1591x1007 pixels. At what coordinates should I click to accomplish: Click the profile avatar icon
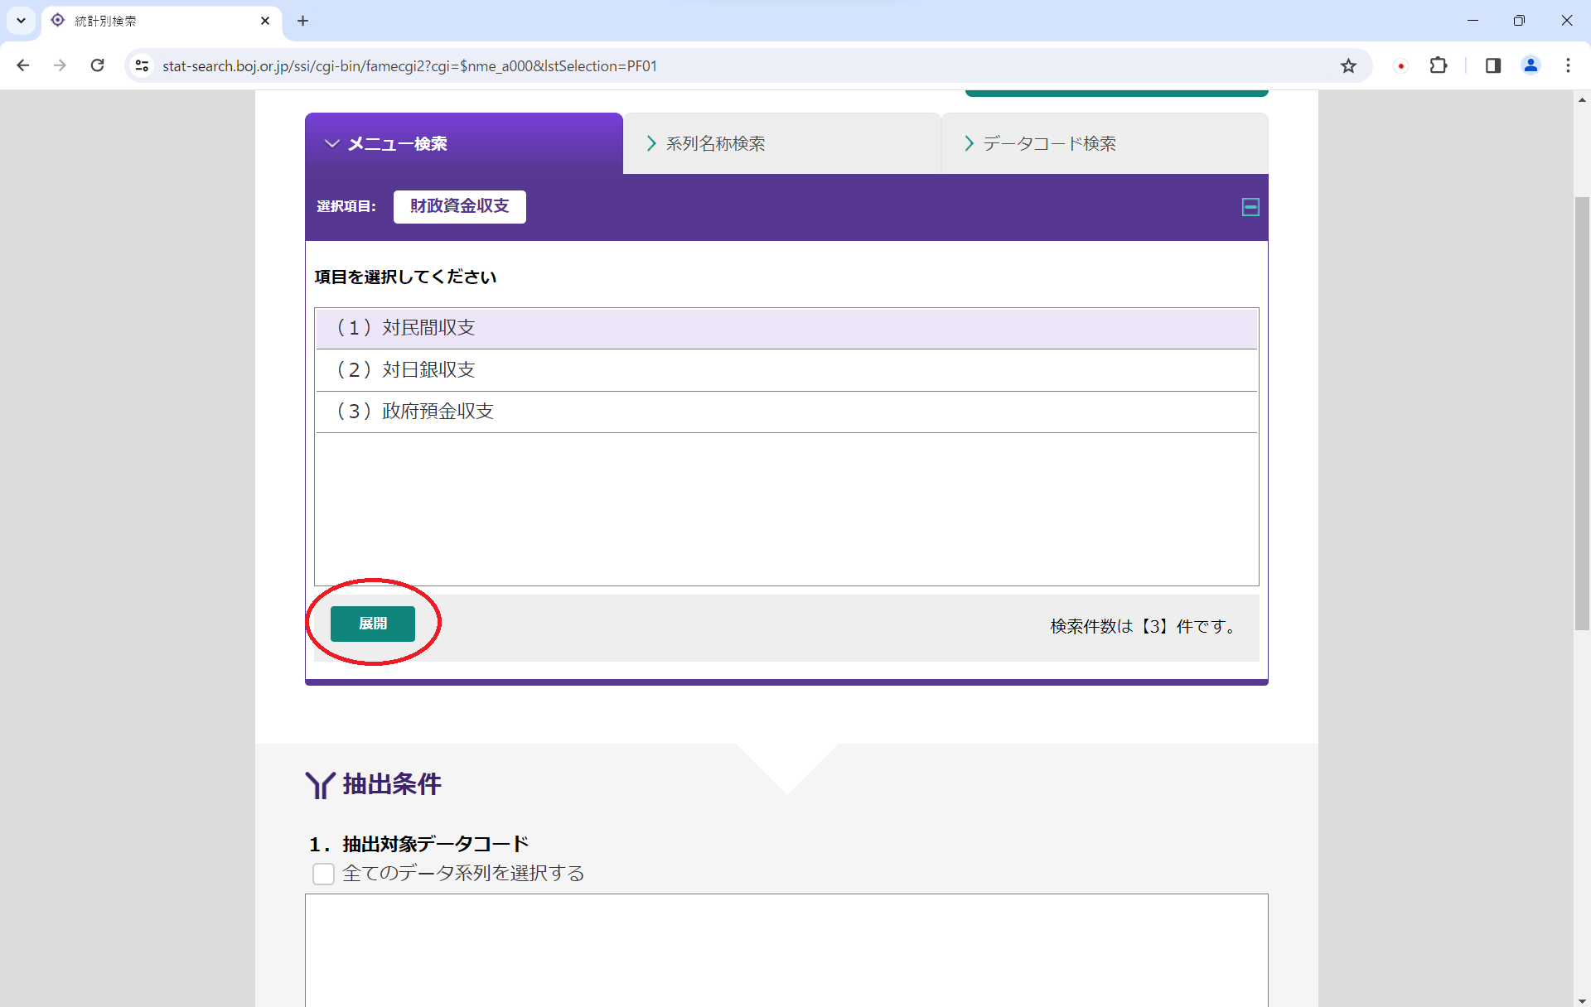(1531, 65)
